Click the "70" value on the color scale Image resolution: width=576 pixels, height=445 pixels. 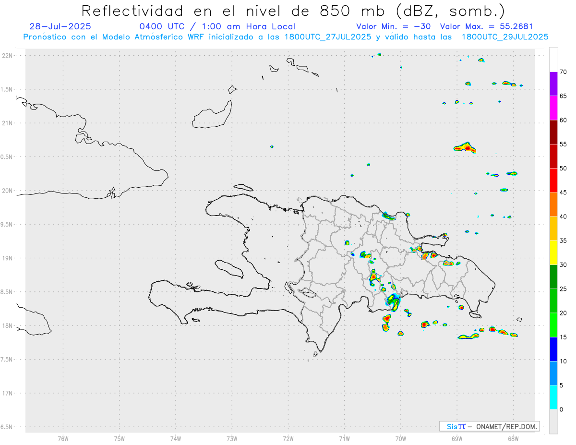tap(564, 72)
